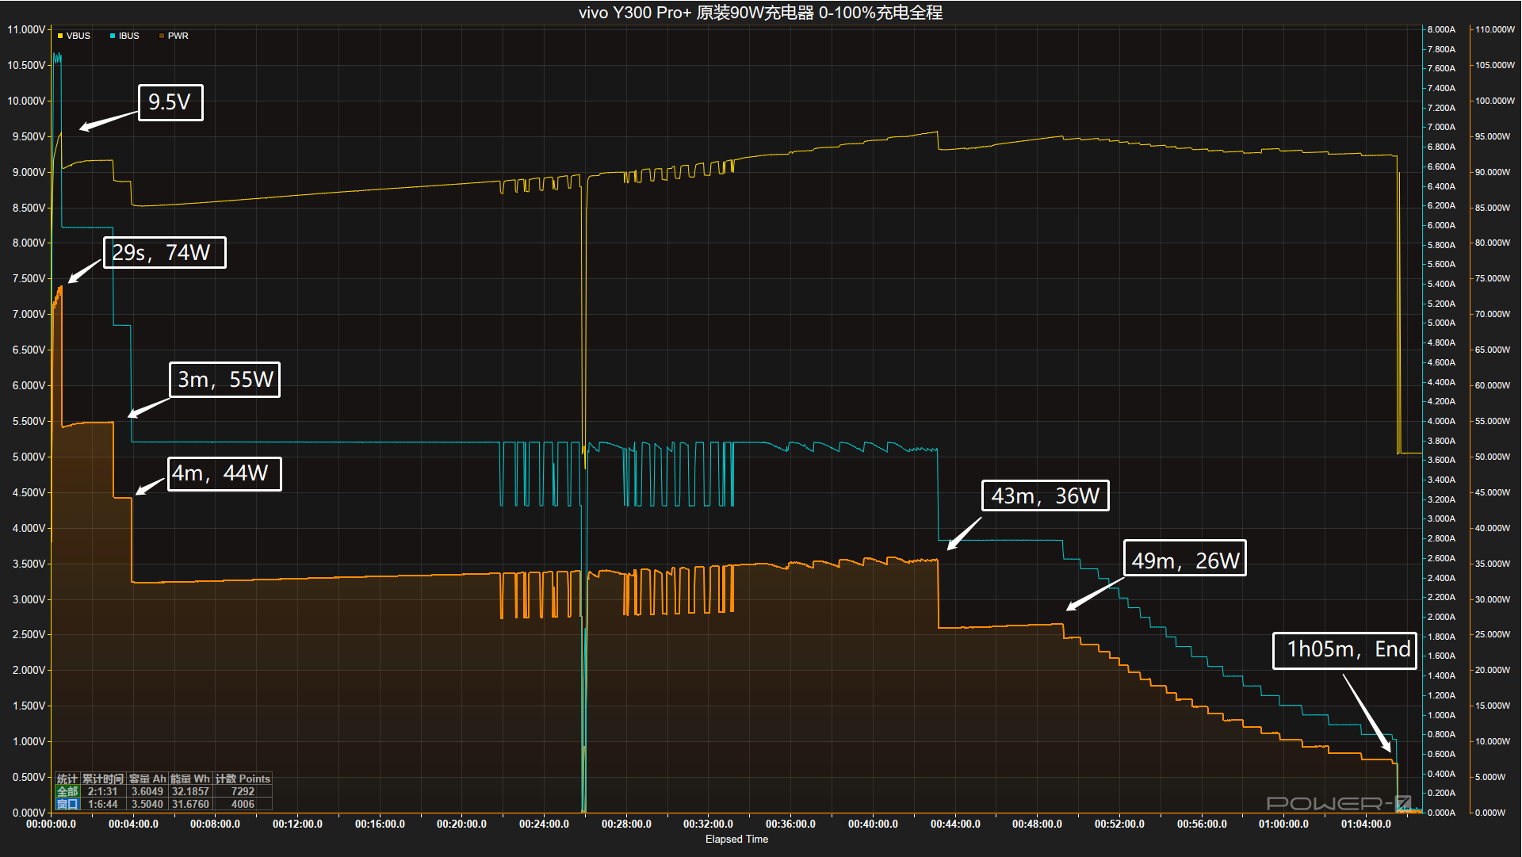1522x857 pixels.
Task: Click the 1:6:44 window time cell
Action: click(103, 804)
